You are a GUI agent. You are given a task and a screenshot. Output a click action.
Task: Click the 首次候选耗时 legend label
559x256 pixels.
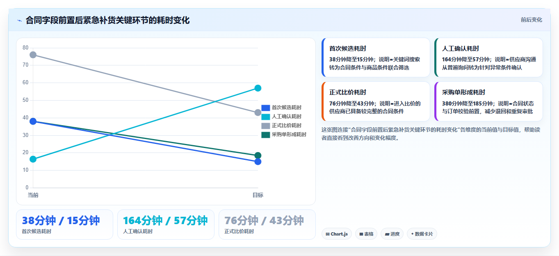click(x=287, y=108)
